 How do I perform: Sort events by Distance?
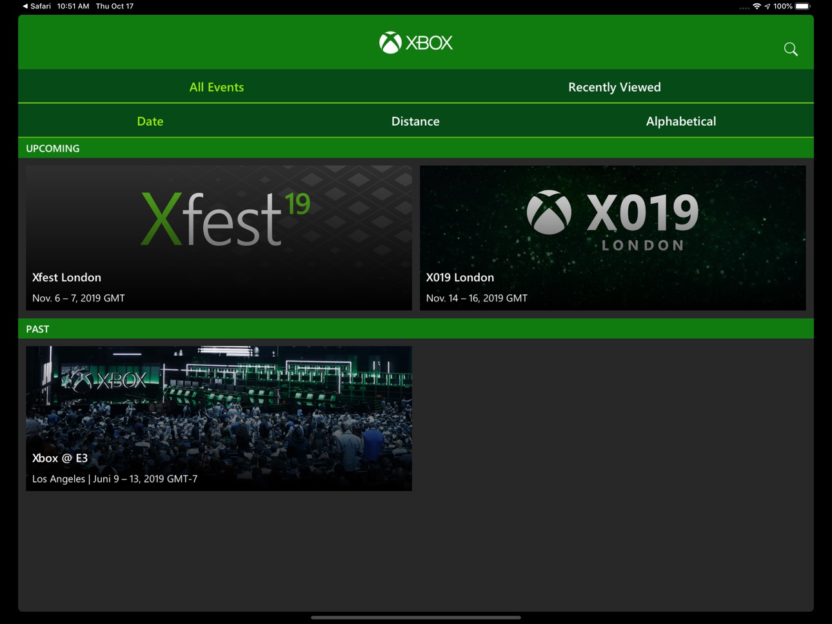pos(415,121)
